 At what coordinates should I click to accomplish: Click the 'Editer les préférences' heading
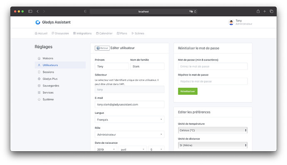[194, 112]
